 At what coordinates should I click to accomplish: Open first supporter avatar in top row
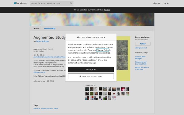[x=87, y=89]
